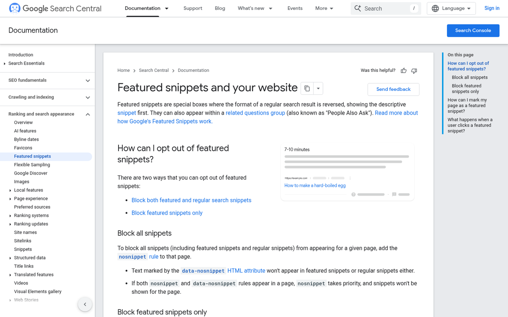The width and height of the screenshot is (508, 317).
Task: Open the caret next to the copy icon
Action: tap(318, 88)
